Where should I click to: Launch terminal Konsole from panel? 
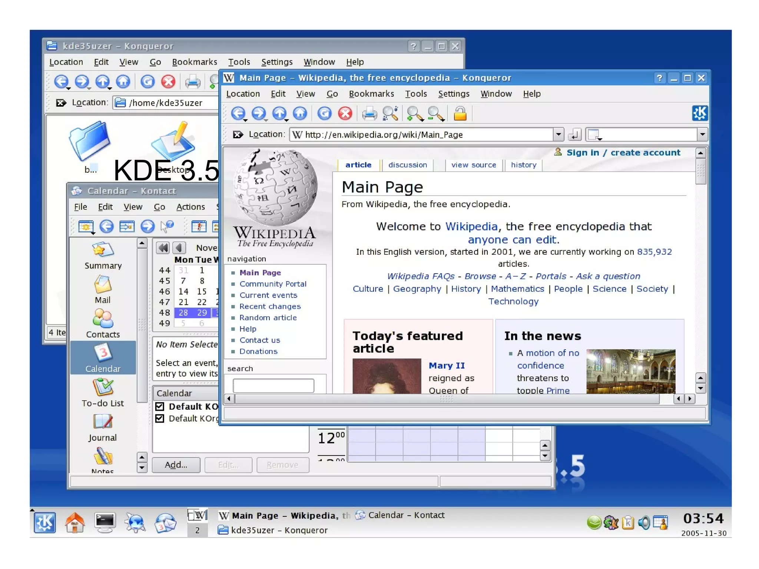tap(105, 522)
